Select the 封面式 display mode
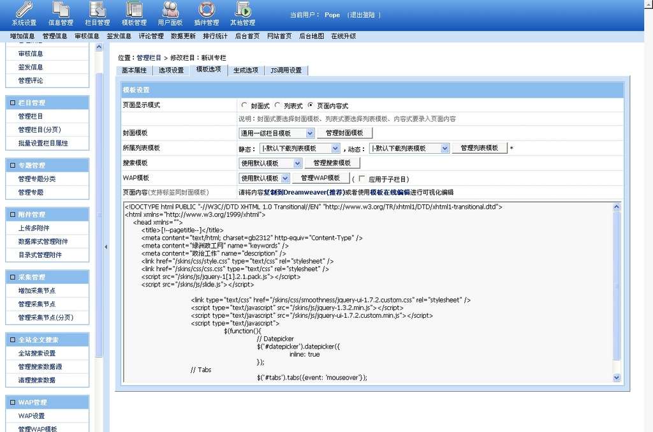The height and width of the screenshot is (432, 653). click(x=244, y=105)
